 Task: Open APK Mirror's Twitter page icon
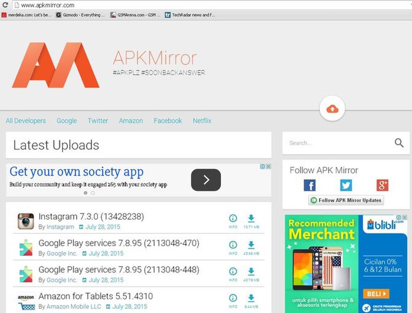click(346, 185)
